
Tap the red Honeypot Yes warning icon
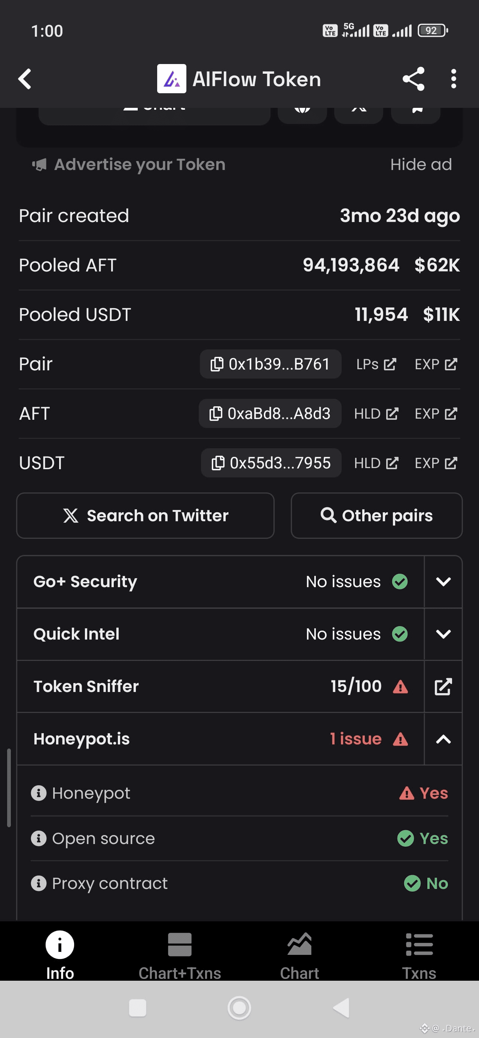tap(406, 793)
